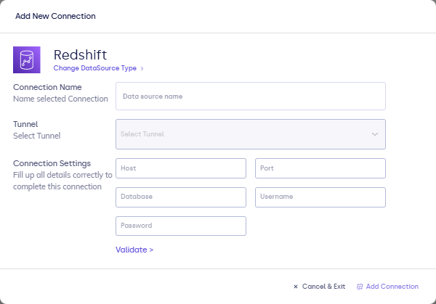Focus the Data source name field
The image size is (436, 304).
251,96
